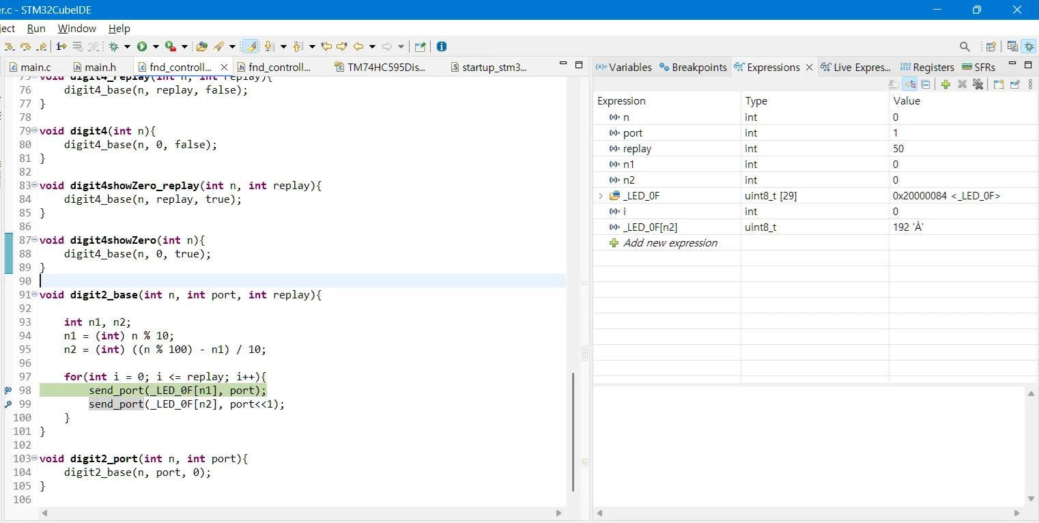The height and width of the screenshot is (523, 1039).
Task: Open a resource with the folder toolbar icon
Action: pos(202,46)
